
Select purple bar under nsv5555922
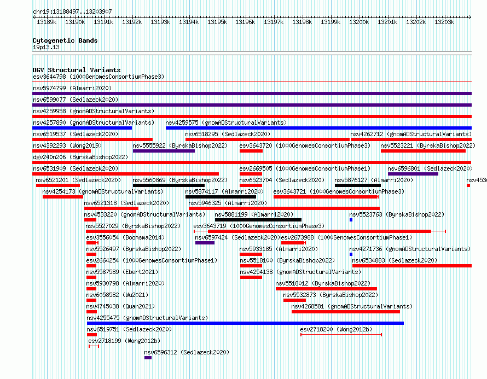[x=164, y=151]
